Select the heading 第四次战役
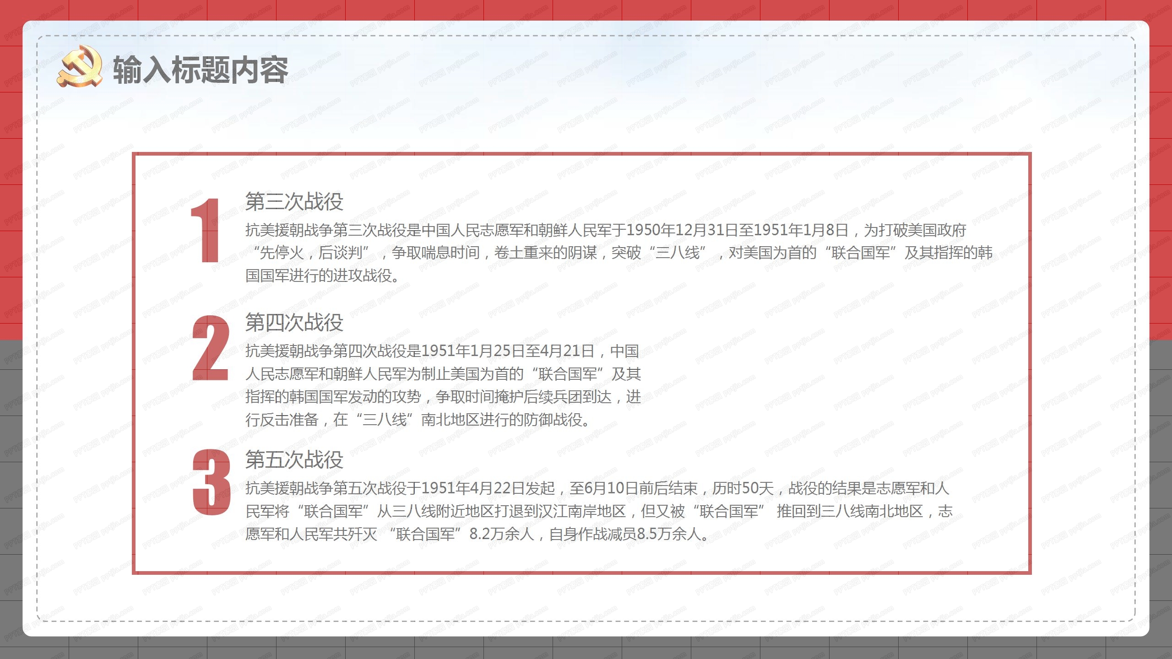 pyautogui.click(x=294, y=322)
